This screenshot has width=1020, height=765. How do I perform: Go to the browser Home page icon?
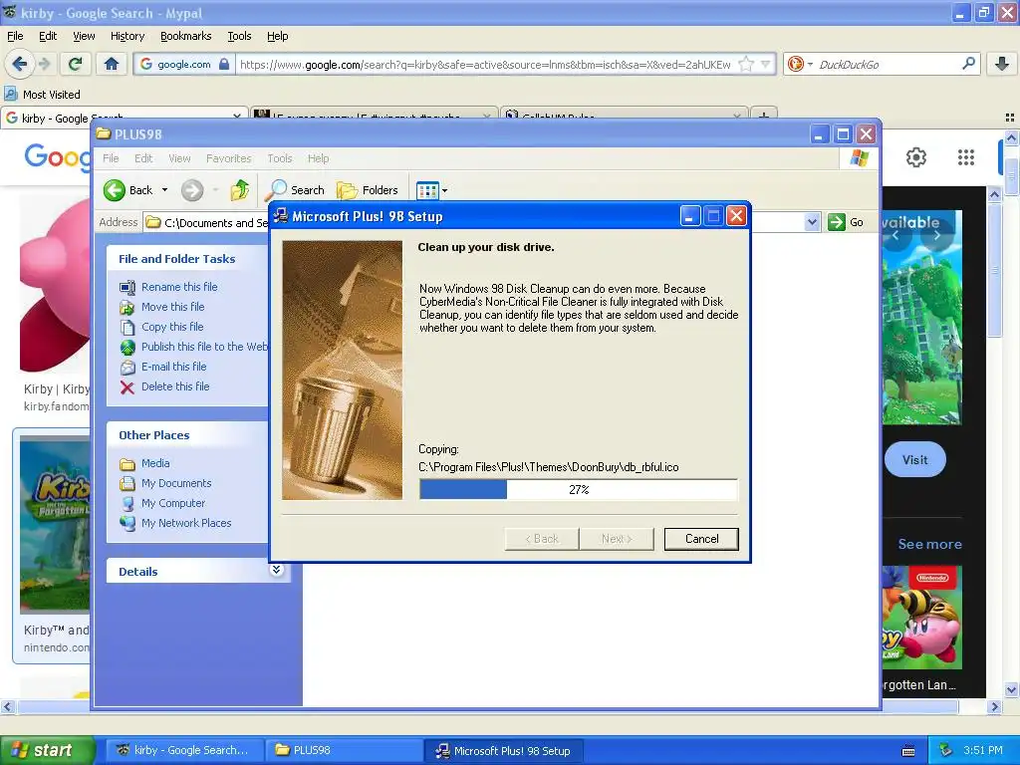click(112, 64)
